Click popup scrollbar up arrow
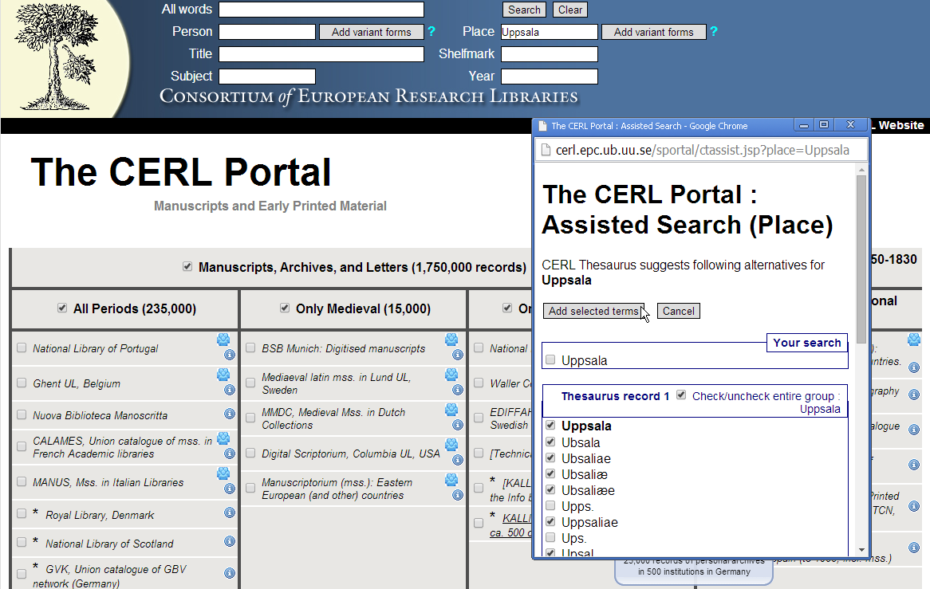This screenshot has width=930, height=589. click(861, 170)
